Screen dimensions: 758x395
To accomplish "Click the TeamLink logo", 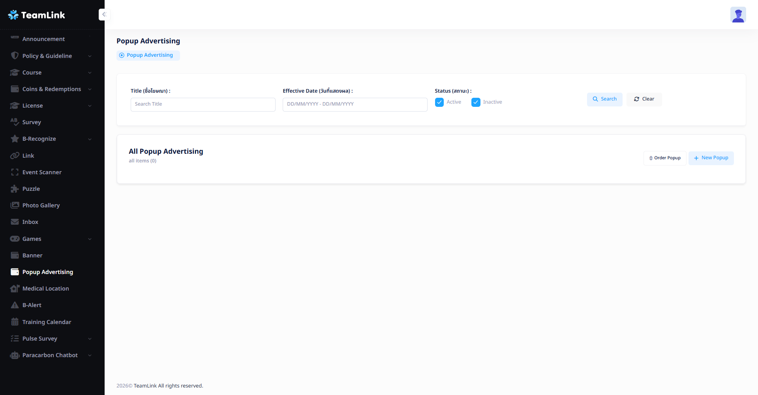I will pyautogui.click(x=36, y=15).
